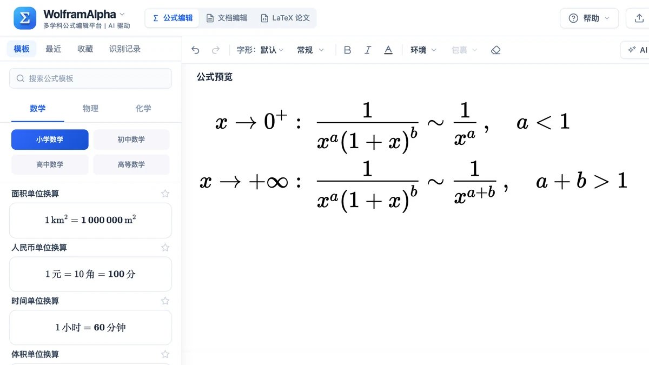Star the 时间单位换算 template
The width and height of the screenshot is (649, 365).
165,301
